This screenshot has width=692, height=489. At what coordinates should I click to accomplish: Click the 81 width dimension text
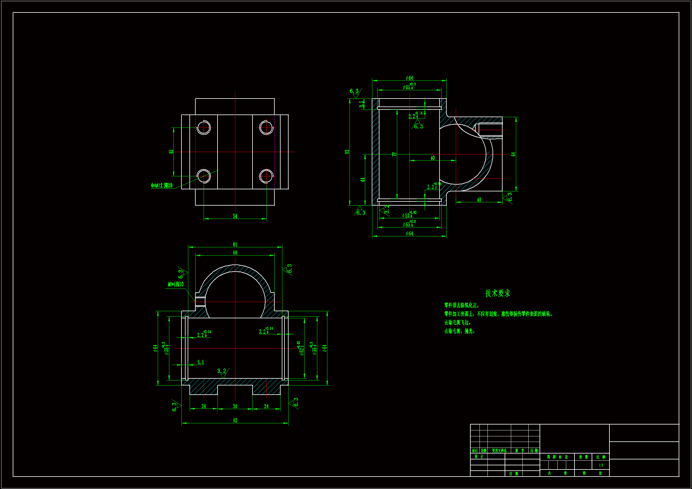(235, 245)
